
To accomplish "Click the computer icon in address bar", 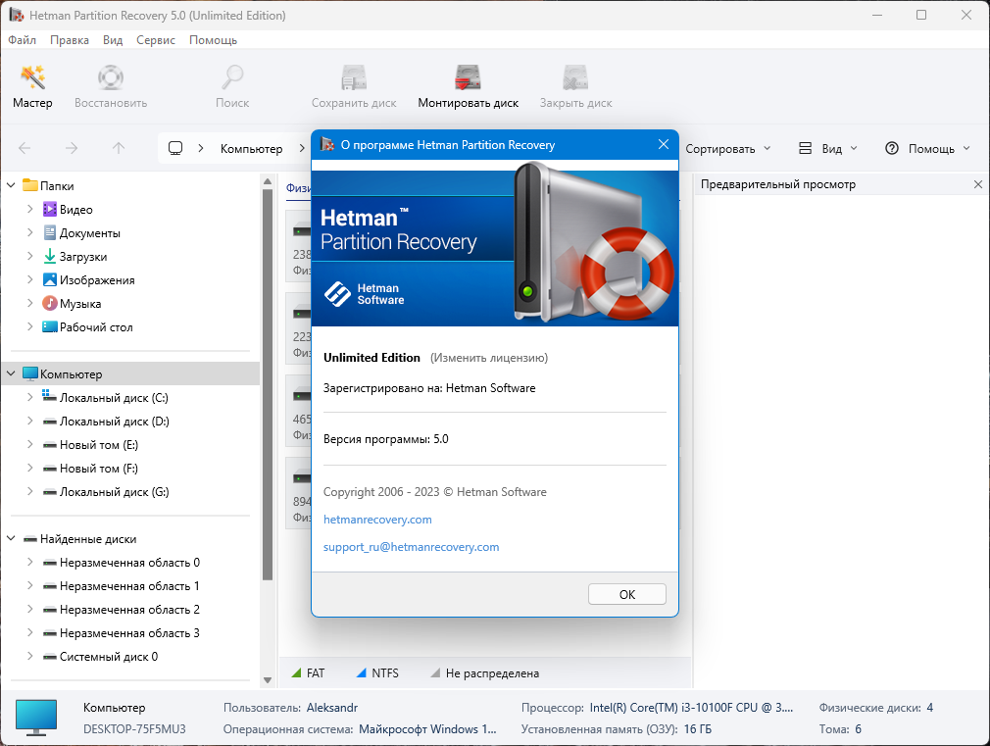I will coord(175,148).
